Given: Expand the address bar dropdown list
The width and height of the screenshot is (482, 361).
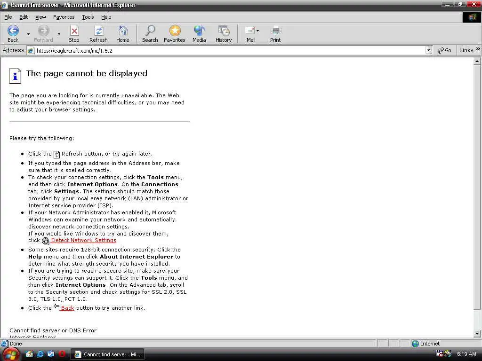Looking at the screenshot, I should click(x=429, y=50).
